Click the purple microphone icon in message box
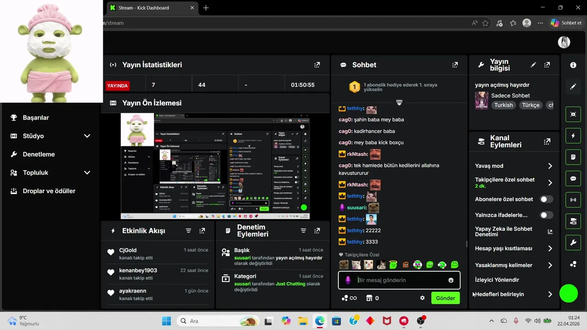Image resolution: width=587 pixels, height=330 pixels. click(x=348, y=280)
